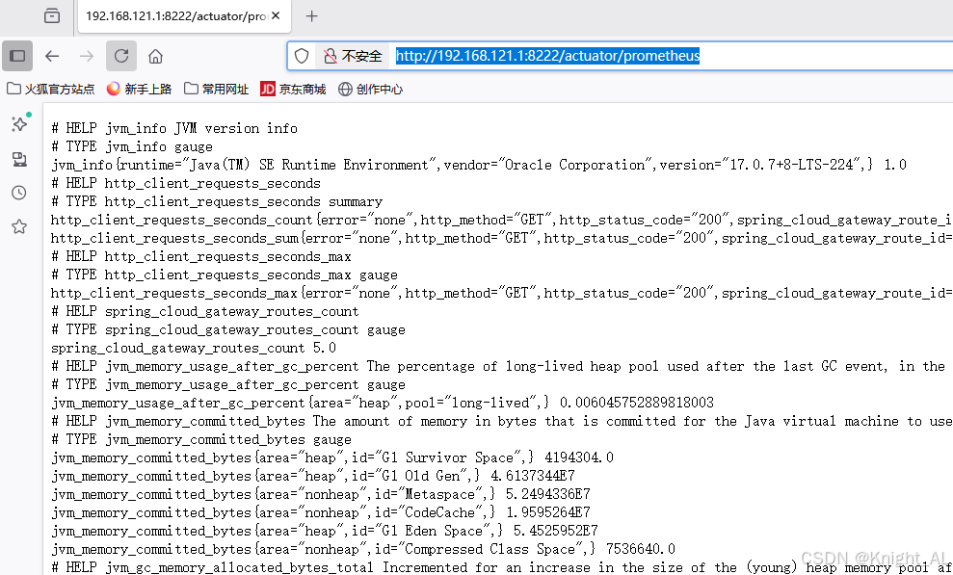Screen dimensions: 953x575
Task: Click the Compressed Class Space committed bytes line
Action: point(363,549)
